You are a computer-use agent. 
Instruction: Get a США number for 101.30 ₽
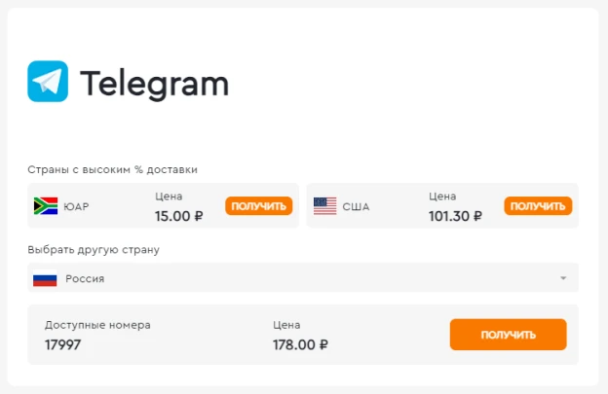coord(538,206)
